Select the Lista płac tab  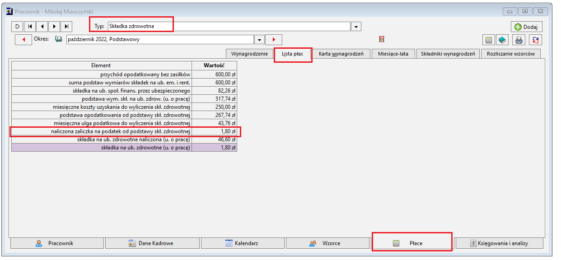click(x=293, y=54)
